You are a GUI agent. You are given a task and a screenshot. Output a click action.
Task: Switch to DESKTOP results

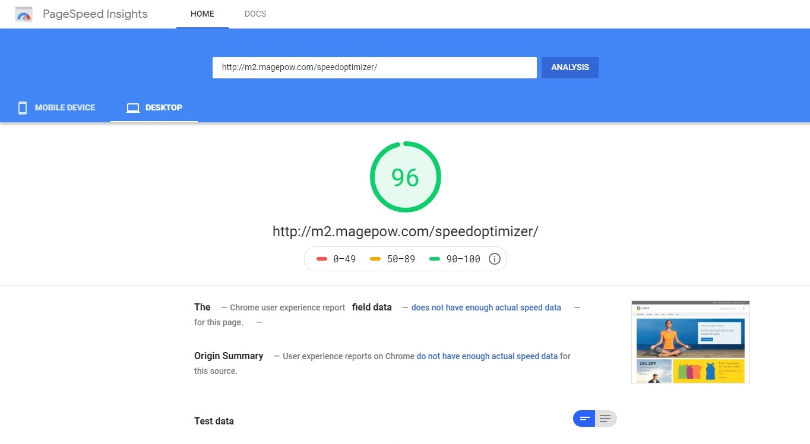click(x=154, y=108)
